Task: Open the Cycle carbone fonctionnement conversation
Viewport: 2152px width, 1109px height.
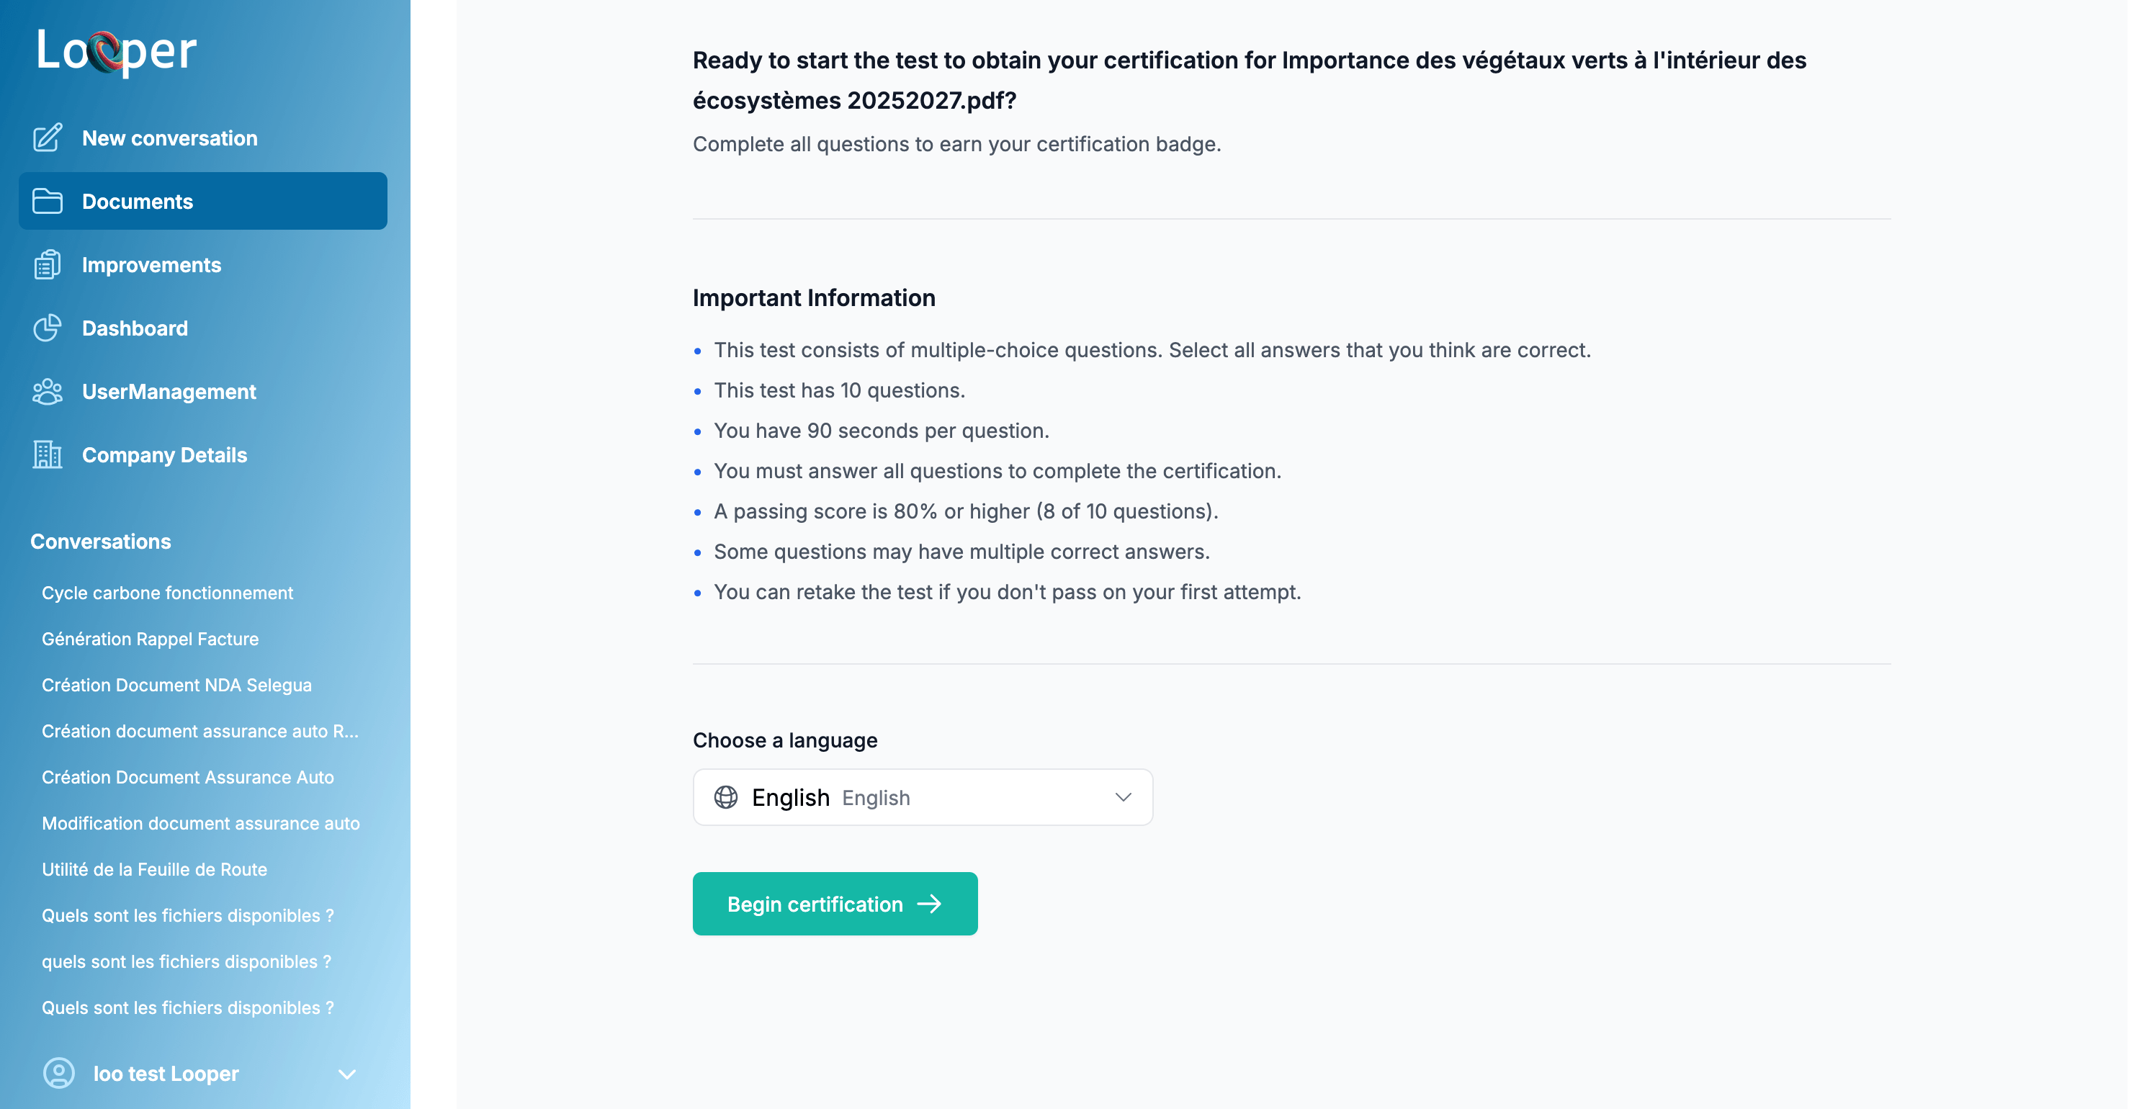Action: coord(167,593)
